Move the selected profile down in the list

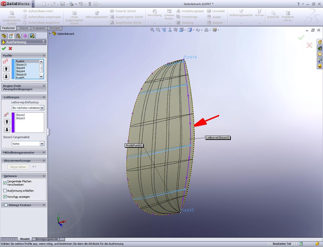(x=6, y=77)
